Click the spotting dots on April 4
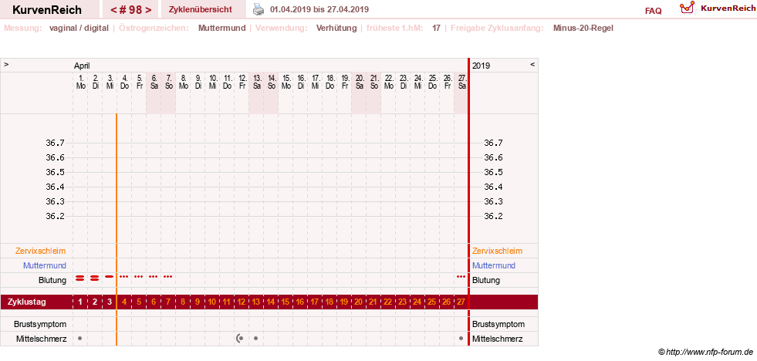The image size is (757, 361). [123, 277]
